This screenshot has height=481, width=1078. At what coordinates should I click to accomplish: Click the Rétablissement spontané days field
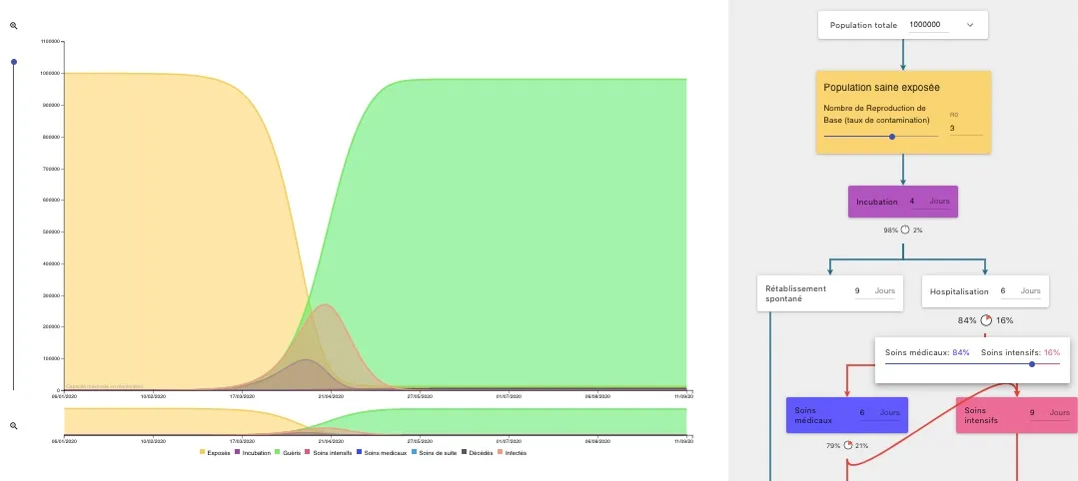click(857, 291)
